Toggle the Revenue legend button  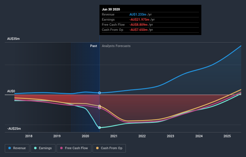(x=17, y=148)
